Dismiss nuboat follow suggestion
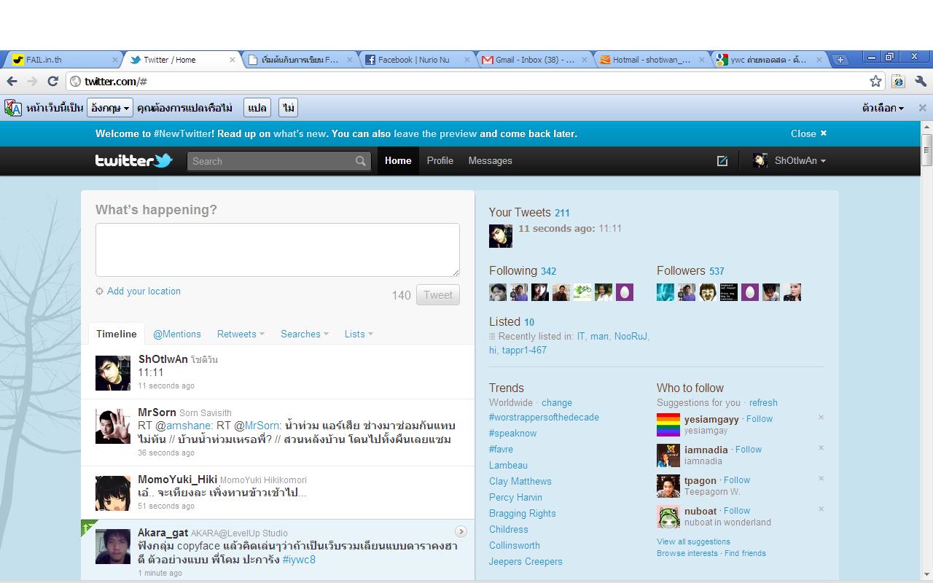Image resolution: width=933 pixels, height=583 pixels. point(821,509)
